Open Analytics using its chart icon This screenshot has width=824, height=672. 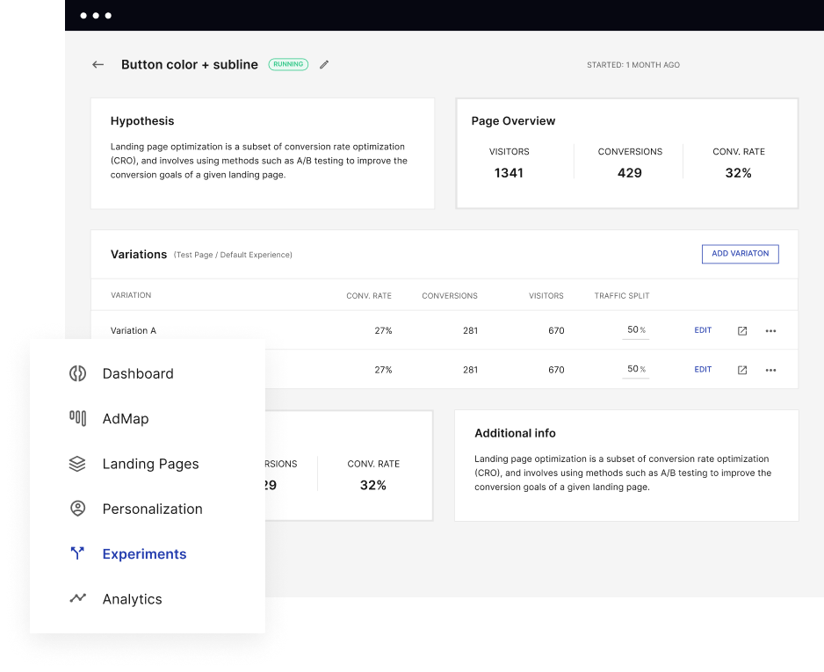pyautogui.click(x=77, y=598)
